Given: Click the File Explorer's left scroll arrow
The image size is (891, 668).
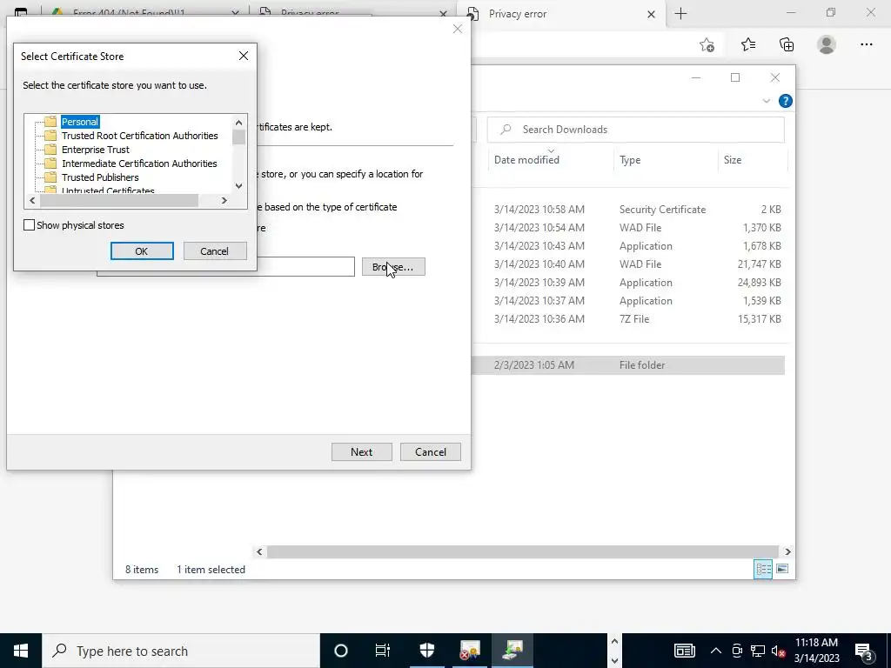Looking at the screenshot, I should click(x=259, y=551).
